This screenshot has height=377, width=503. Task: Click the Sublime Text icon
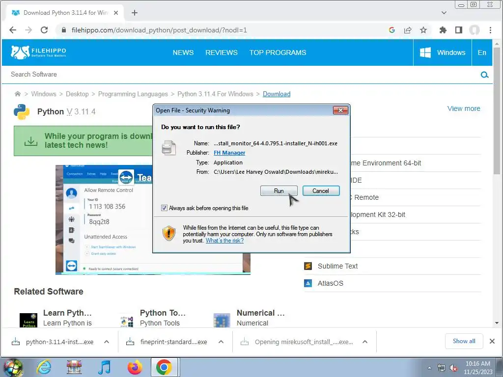coord(308,266)
